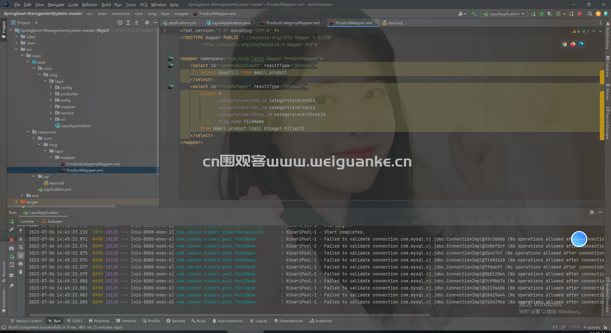Switch to the ProductCategoryMapper.xml editor tab

coord(292,23)
